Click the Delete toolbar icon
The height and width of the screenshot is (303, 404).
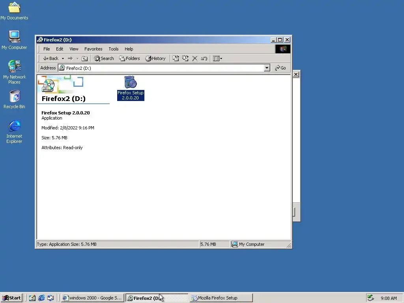point(195,58)
